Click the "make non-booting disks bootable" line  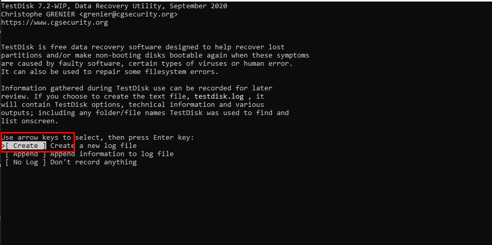(155, 55)
